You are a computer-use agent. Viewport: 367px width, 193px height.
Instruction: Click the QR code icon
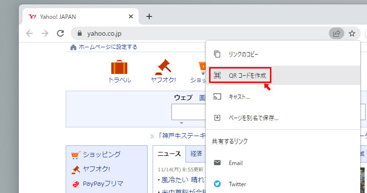click(x=217, y=75)
